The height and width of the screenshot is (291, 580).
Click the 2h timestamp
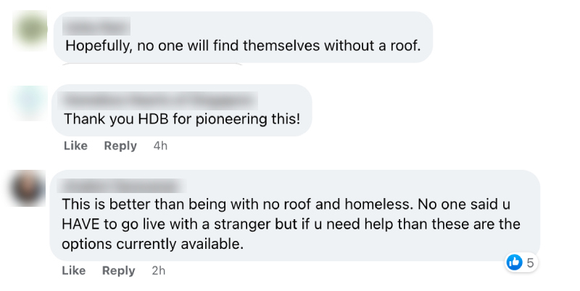click(158, 271)
